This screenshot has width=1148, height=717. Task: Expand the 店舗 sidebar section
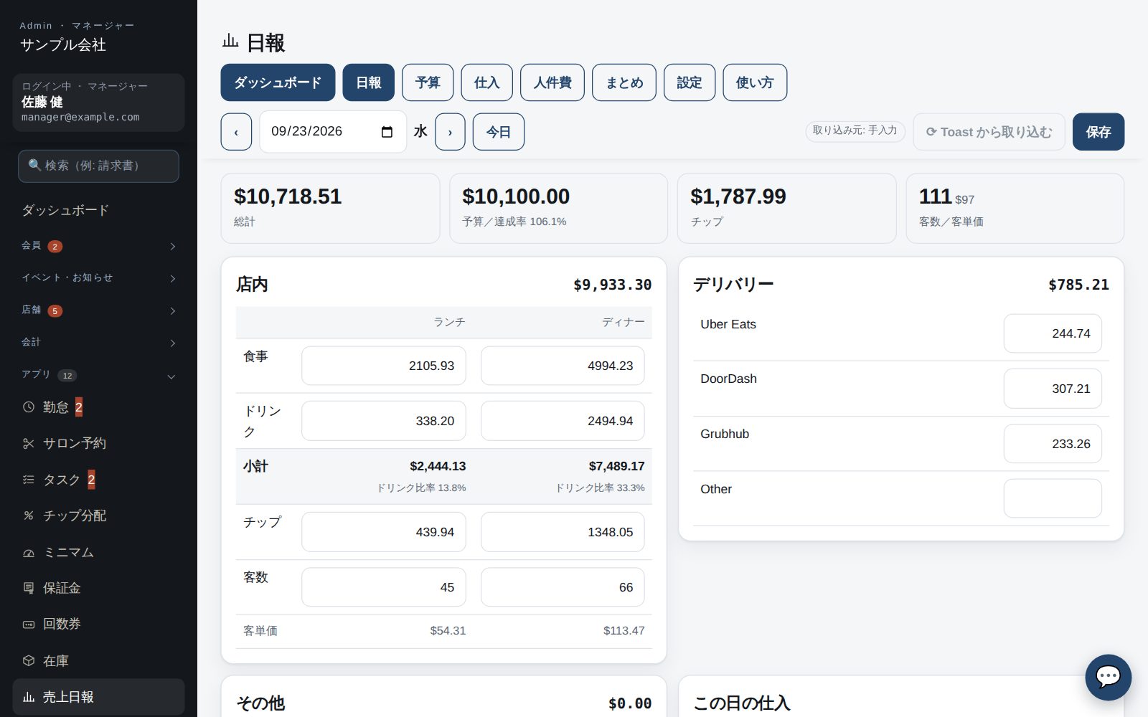tap(98, 310)
